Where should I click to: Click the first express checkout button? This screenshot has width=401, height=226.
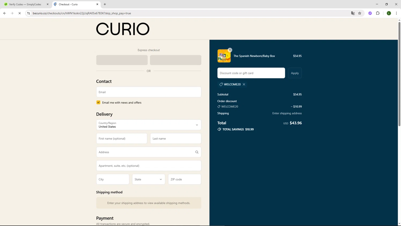tap(122, 60)
